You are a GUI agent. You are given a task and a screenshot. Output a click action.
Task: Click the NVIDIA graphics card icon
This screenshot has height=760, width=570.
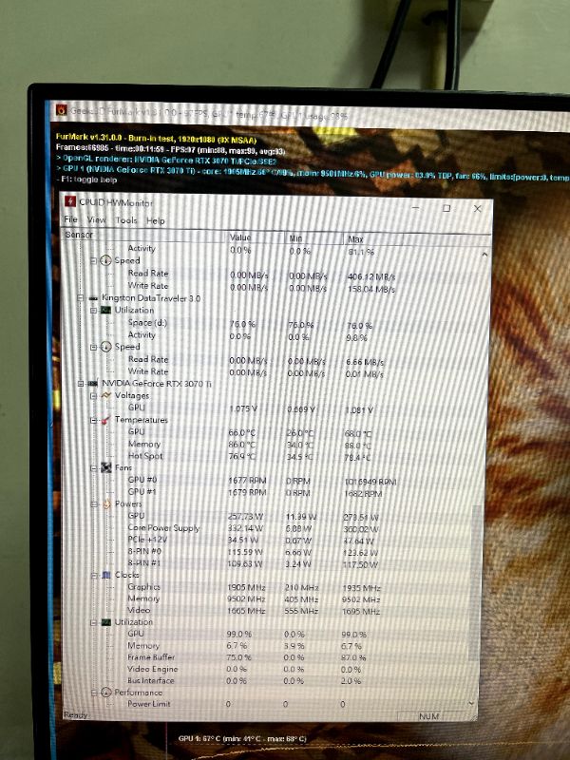[92, 384]
